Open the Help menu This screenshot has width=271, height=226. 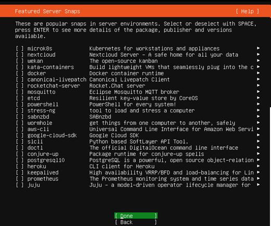248,11
